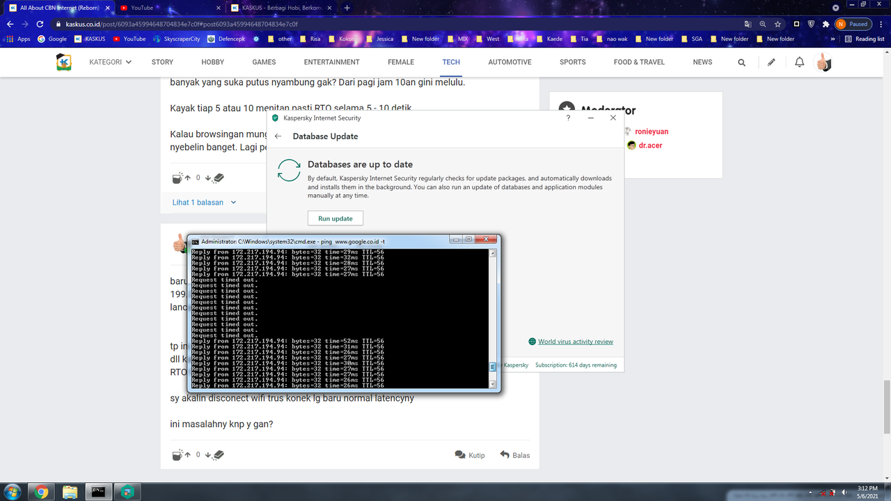This screenshot has width=891, height=501.
Task: Open the Google bookmark
Action: coord(52,39)
